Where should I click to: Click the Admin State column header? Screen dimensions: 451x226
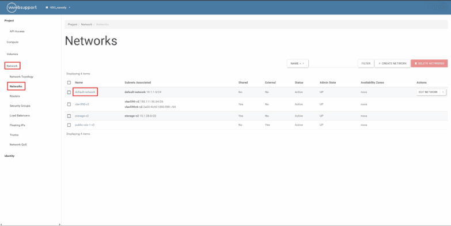point(328,82)
